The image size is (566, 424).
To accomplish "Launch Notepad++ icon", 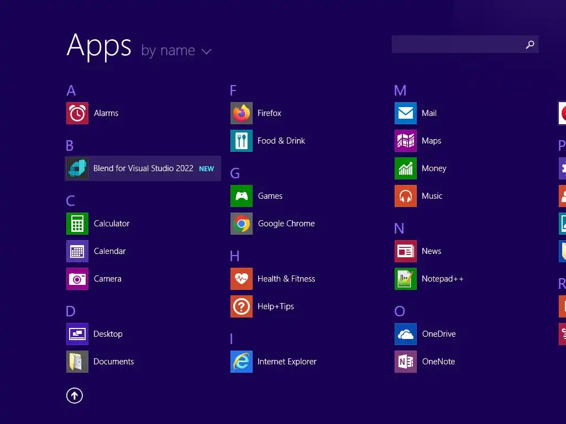I will (406, 279).
